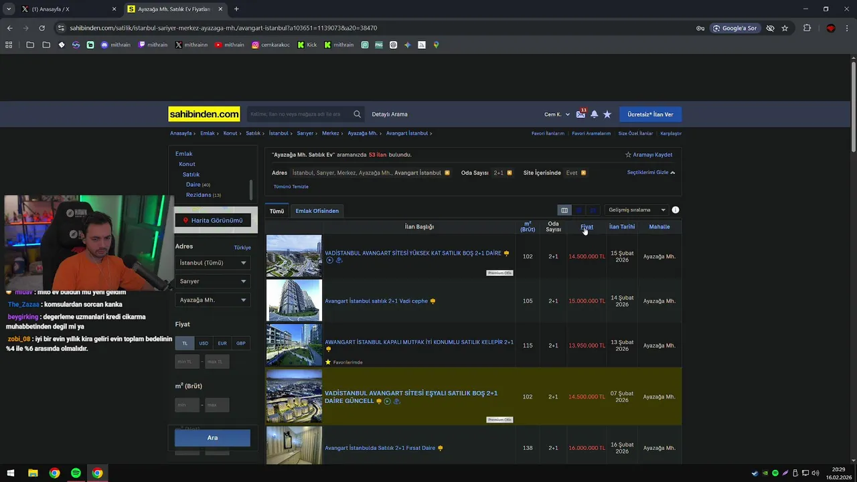The image size is (857, 482).
Task: Open the Chrome tab search dropdown arrow
Action: coord(8,9)
